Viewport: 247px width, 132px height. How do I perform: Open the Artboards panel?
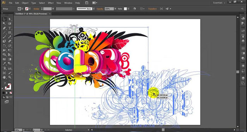tap(243, 83)
